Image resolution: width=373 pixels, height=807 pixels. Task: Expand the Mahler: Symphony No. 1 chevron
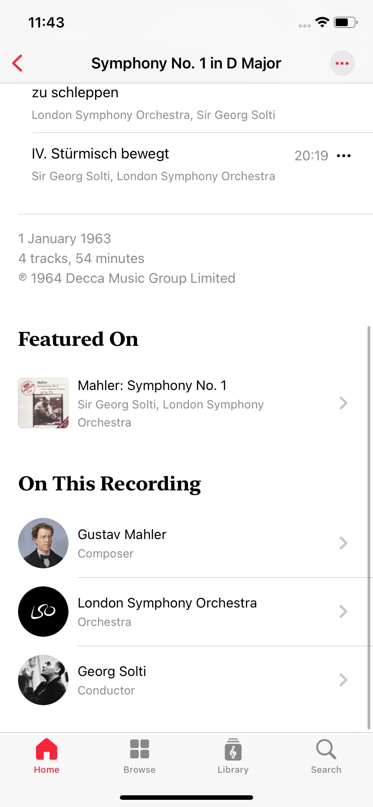(343, 403)
